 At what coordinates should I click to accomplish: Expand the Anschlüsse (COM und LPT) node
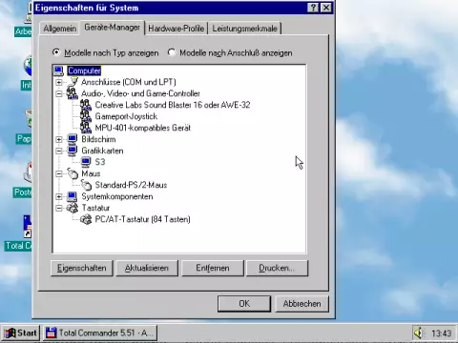click(59, 82)
